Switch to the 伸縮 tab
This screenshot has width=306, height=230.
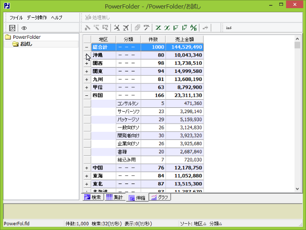(x=137, y=197)
